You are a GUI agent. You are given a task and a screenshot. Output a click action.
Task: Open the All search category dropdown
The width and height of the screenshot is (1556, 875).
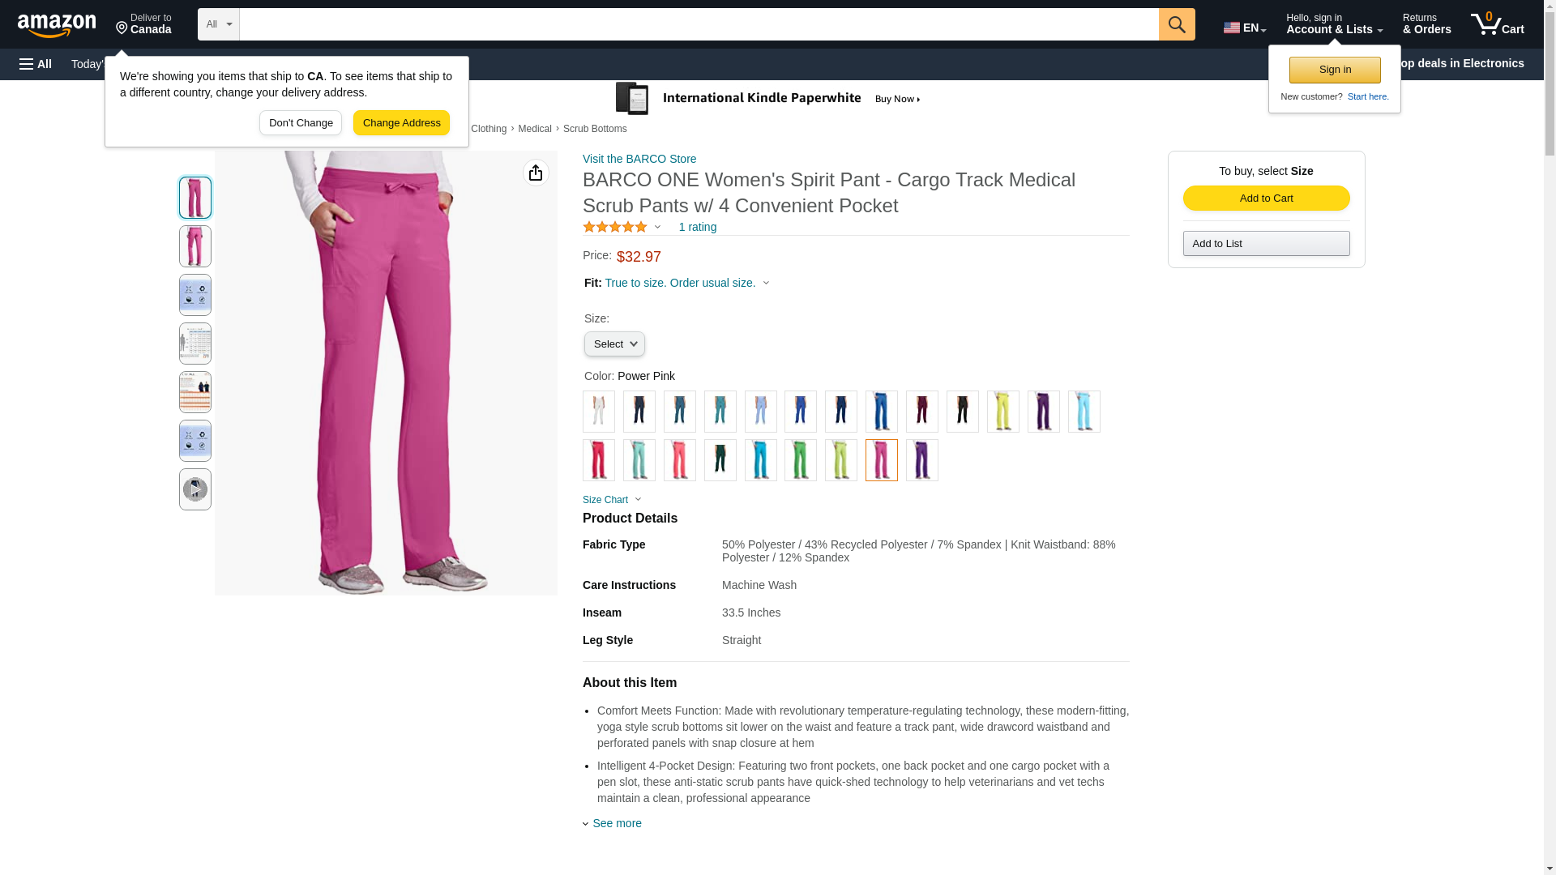click(219, 24)
